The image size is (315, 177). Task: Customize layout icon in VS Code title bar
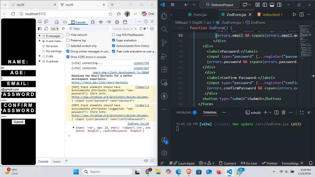coord(258,5)
